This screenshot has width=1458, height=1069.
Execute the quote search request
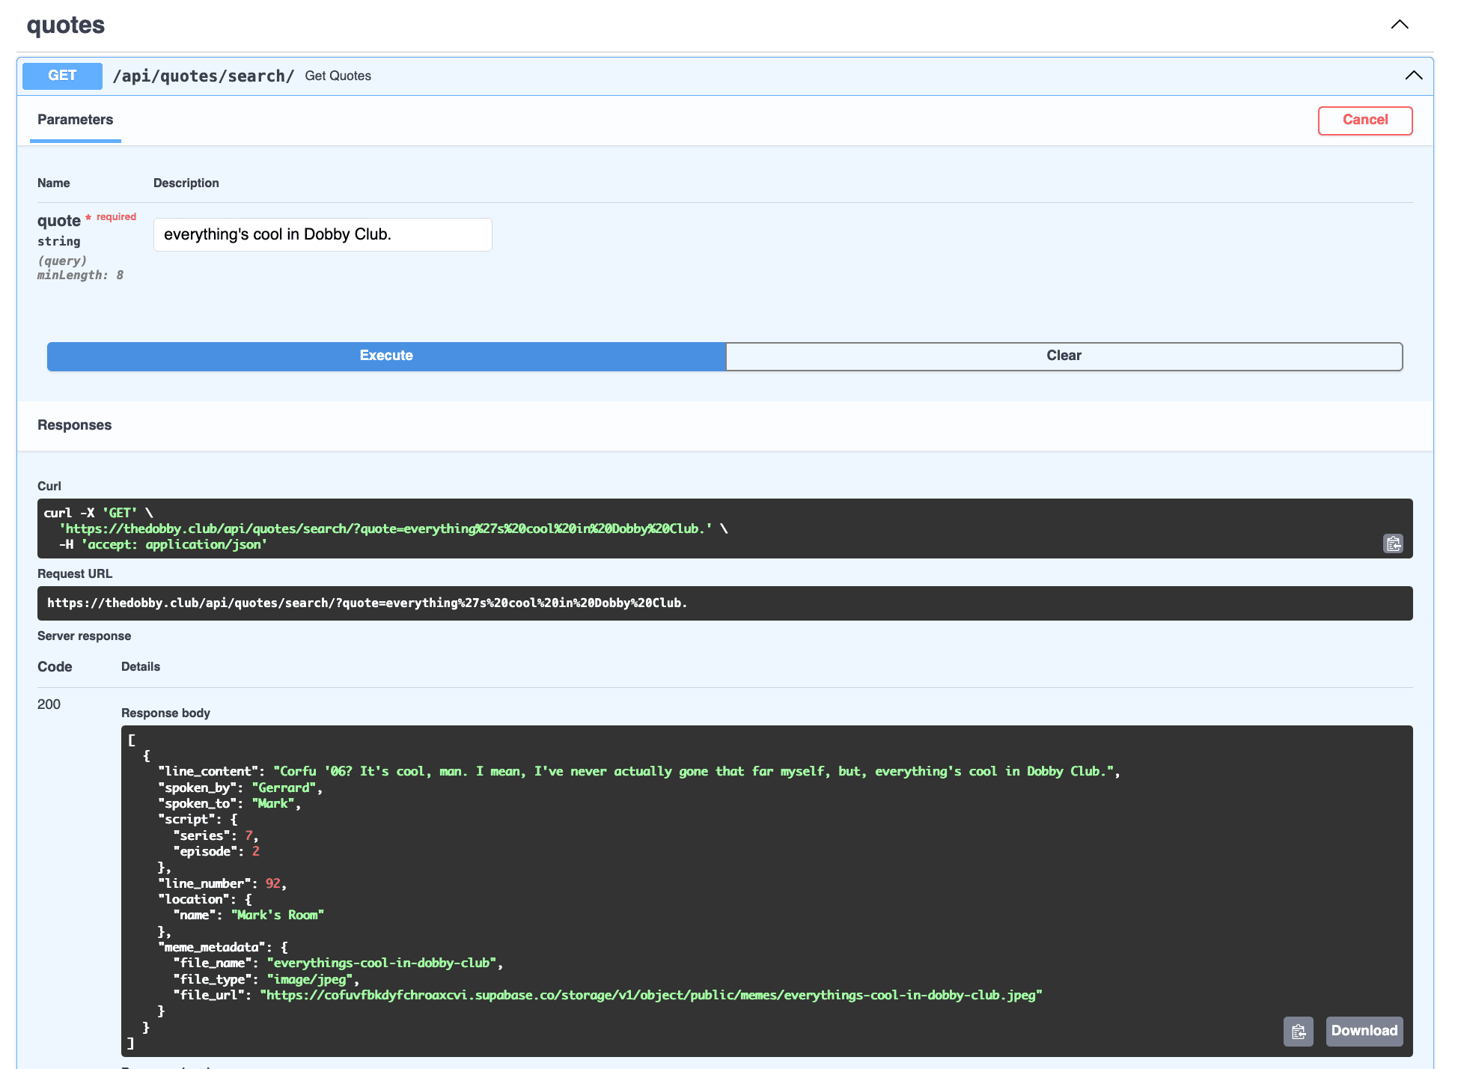[x=386, y=356]
